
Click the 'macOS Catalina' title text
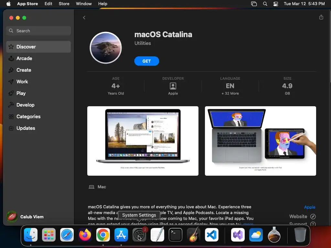163,34
